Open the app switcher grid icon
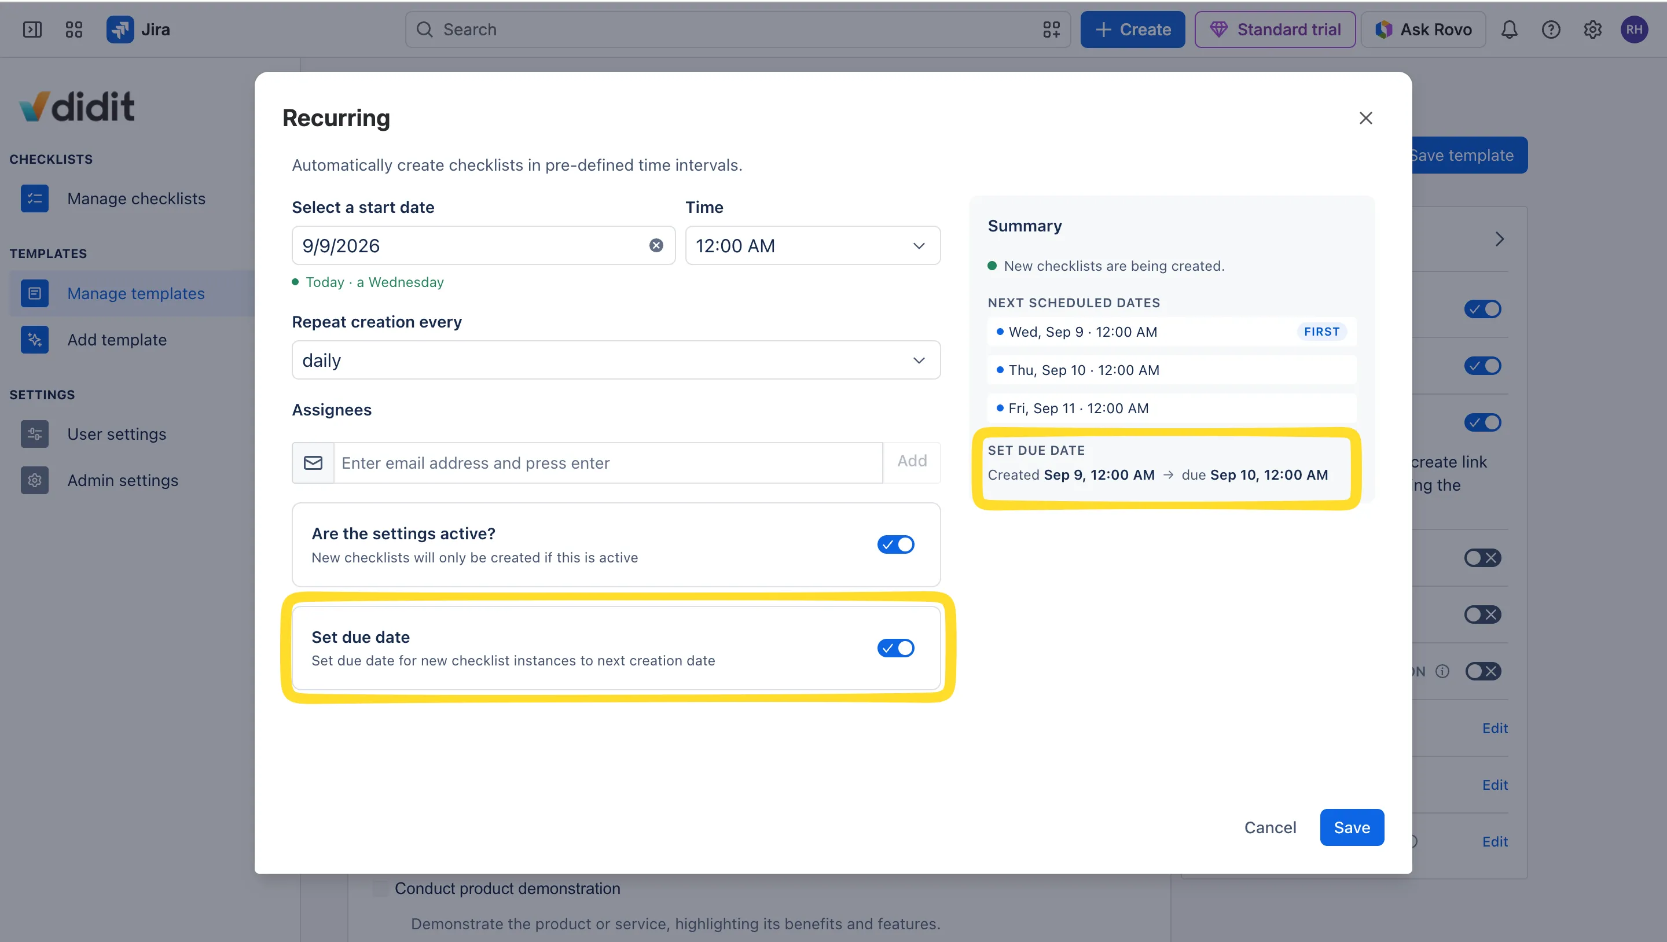This screenshot has width=1667, height=942. (74, 30)
